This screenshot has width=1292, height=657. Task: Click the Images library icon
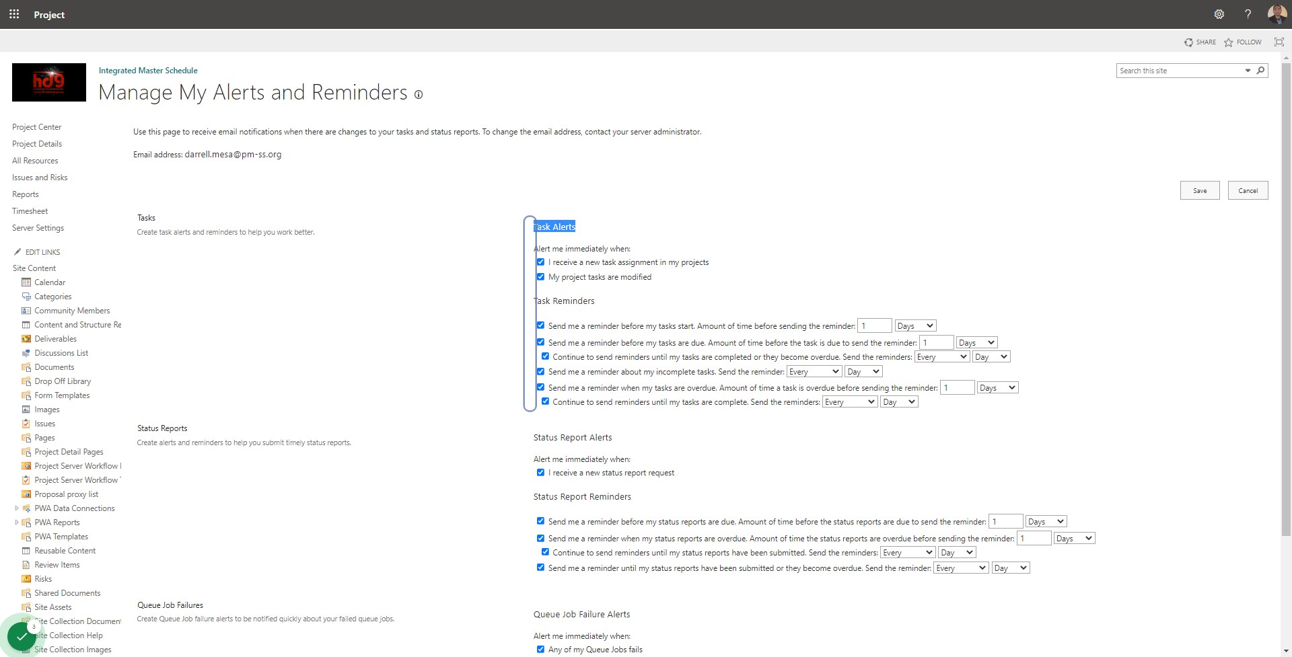tap(26, 410)
